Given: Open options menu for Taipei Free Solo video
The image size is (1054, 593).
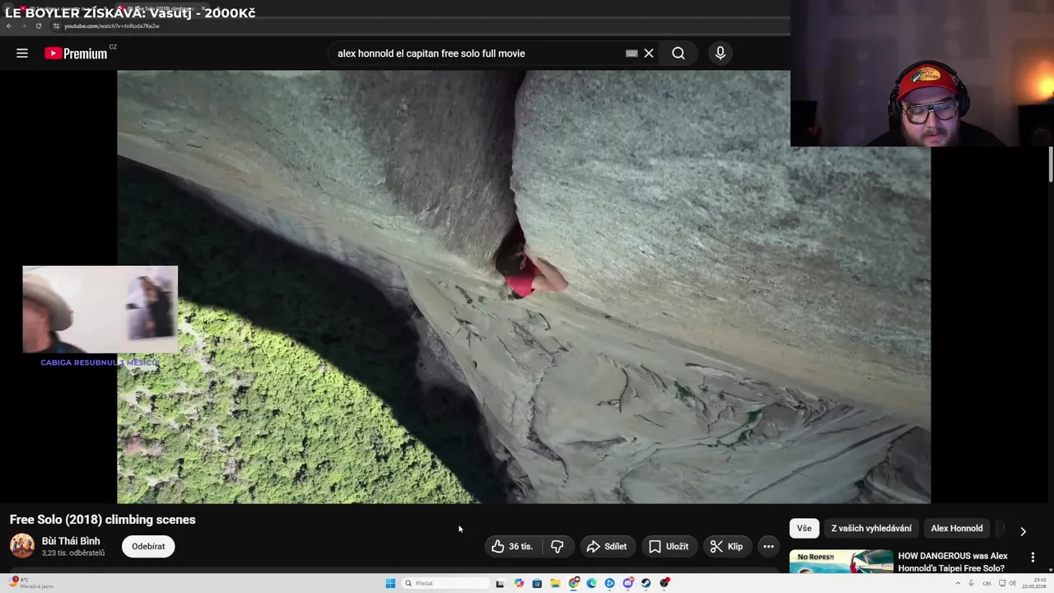Looking at the screenshot, I should pos(1033,558).
